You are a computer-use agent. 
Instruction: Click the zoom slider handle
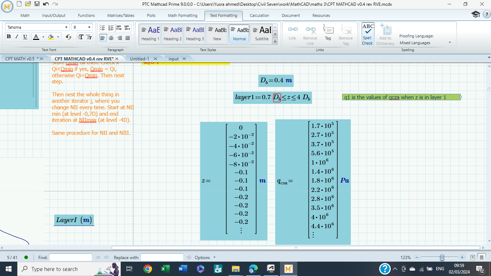(442, 257)
